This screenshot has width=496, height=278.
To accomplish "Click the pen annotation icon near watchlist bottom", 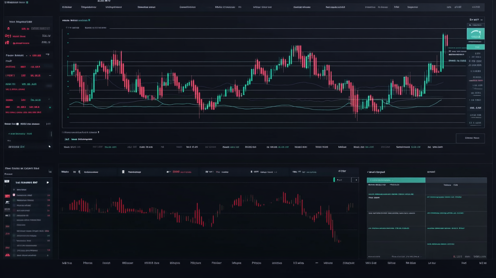I will point(49,146).
